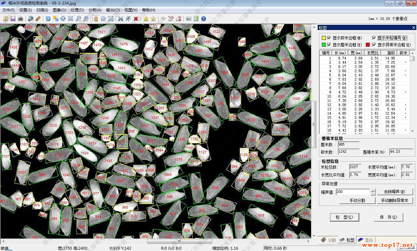The image size is (417, 251).
Task: Click the printer icon in toolbar
Action: (x=20, y=19)
